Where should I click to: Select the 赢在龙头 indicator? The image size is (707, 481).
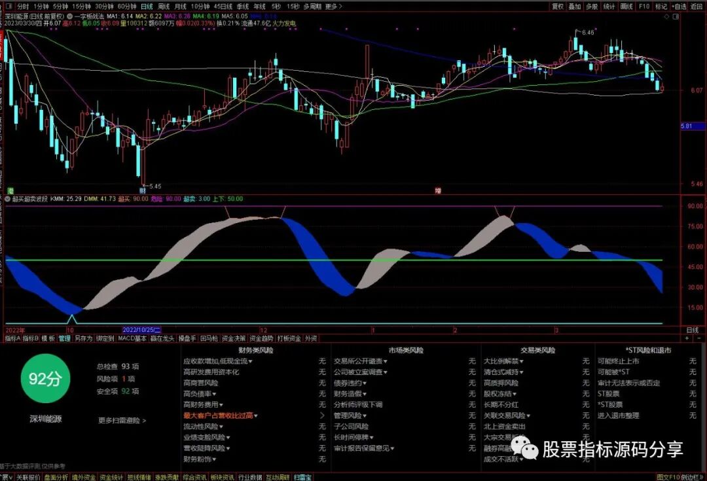pyautogui.click(x=162, y=338)
